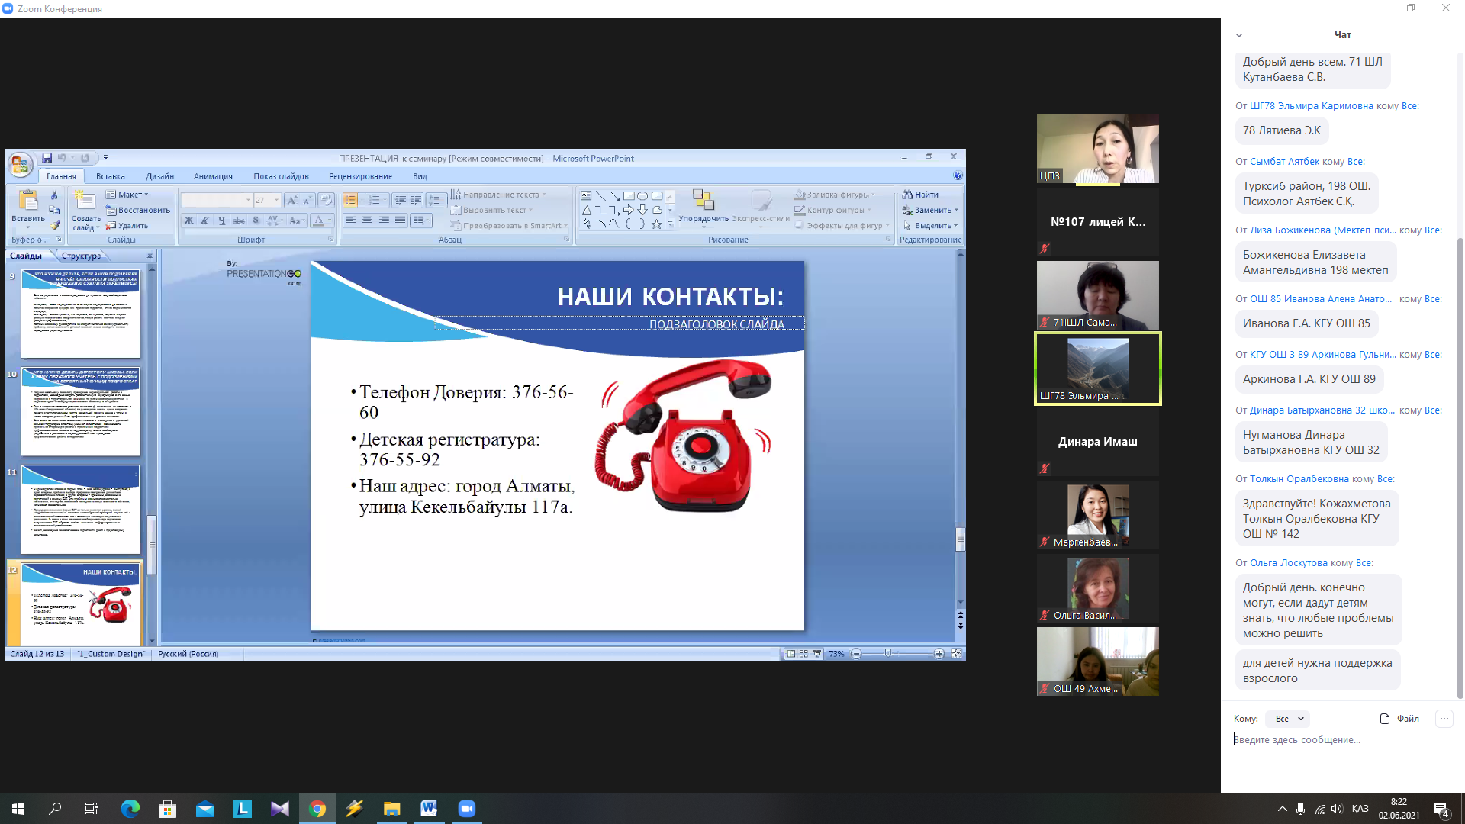The width and height of the screenshot is (1465, 824).
Task: Click the zoom slider in status bar
Action: coord(888,654)
